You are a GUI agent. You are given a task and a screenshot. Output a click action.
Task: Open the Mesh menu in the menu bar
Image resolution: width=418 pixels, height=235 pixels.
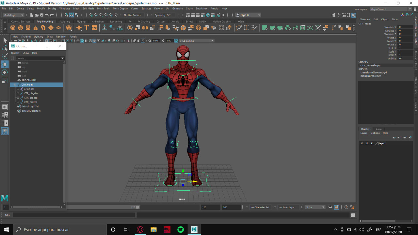76,8
